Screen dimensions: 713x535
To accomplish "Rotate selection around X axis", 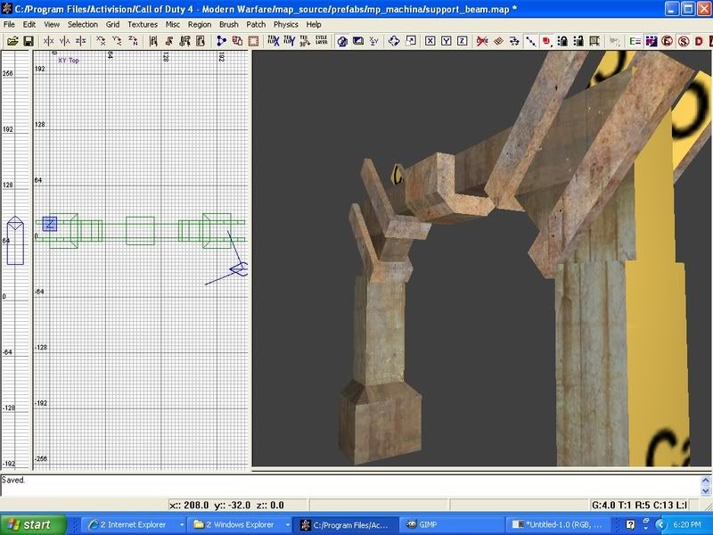I will [x=101, y=41].
